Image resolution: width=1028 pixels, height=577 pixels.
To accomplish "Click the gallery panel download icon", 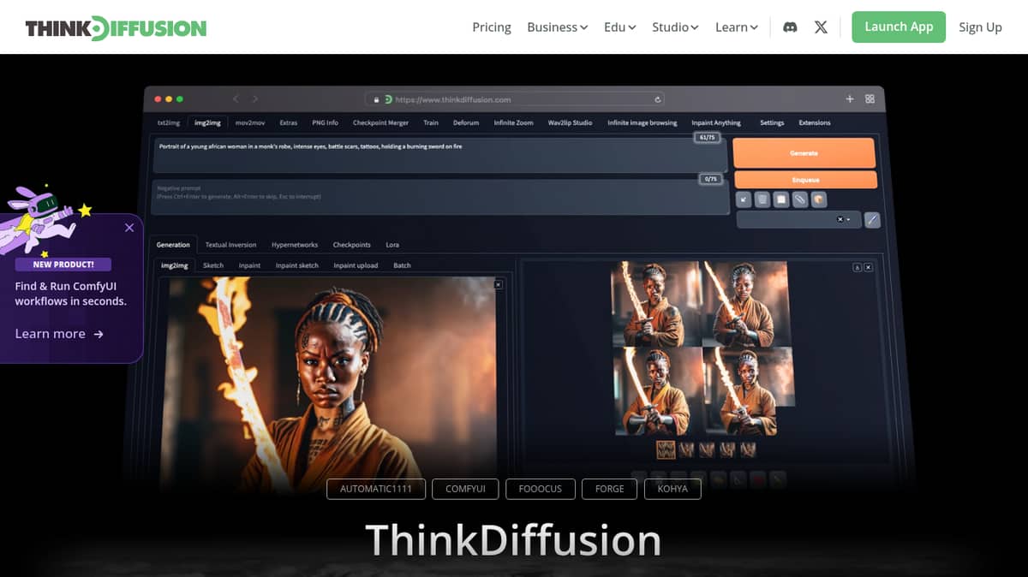I will [x=857, y=268].
